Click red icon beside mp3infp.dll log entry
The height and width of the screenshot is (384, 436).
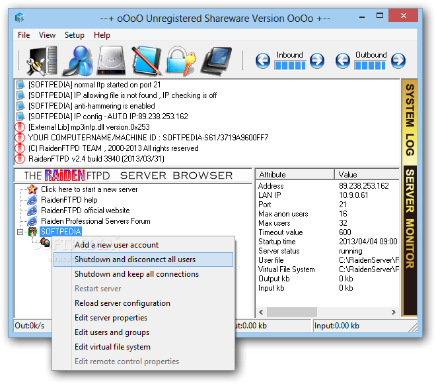20,127
